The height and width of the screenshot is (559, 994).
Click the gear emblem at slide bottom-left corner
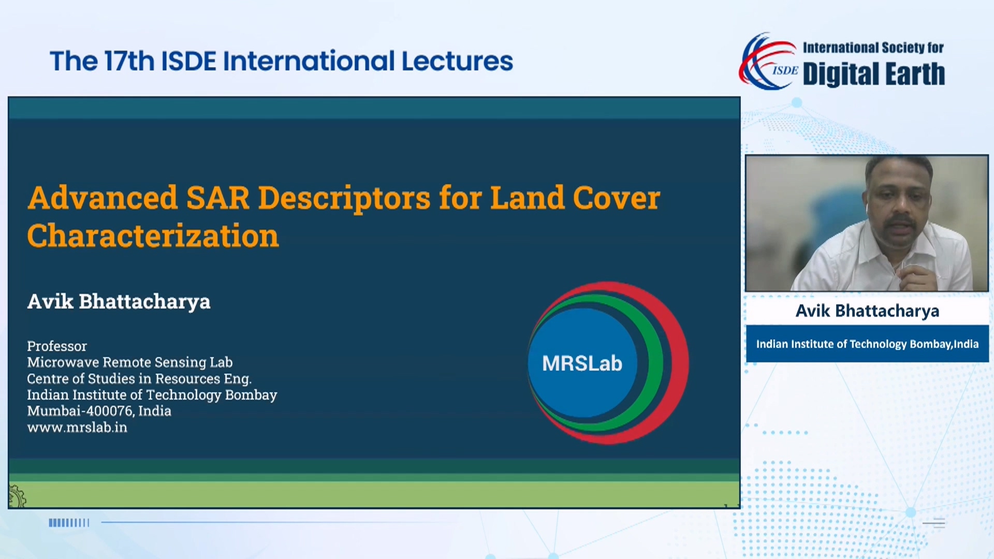click(17, 496)
